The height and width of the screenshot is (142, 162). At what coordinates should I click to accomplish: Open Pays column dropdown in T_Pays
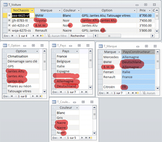pos(77,51)
